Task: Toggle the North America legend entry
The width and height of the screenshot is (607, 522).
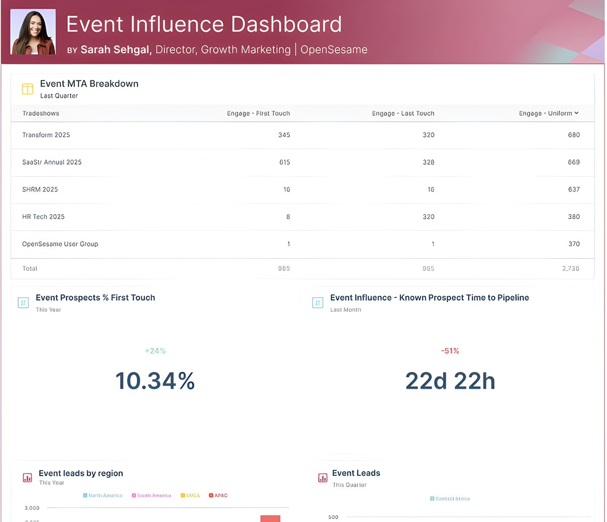Action: pos(103,495)
